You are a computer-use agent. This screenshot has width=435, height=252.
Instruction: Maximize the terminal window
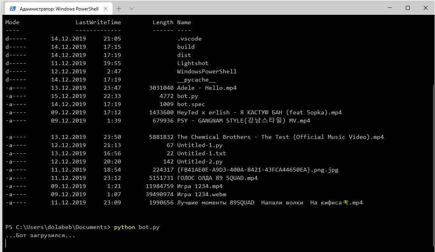click(x=407, y=8)
